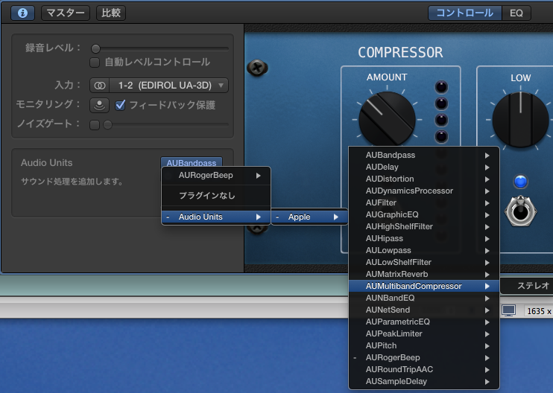Flip the metal toggle switch on amp
Viewport: 553px width, 393px height.
pos(519,210)
